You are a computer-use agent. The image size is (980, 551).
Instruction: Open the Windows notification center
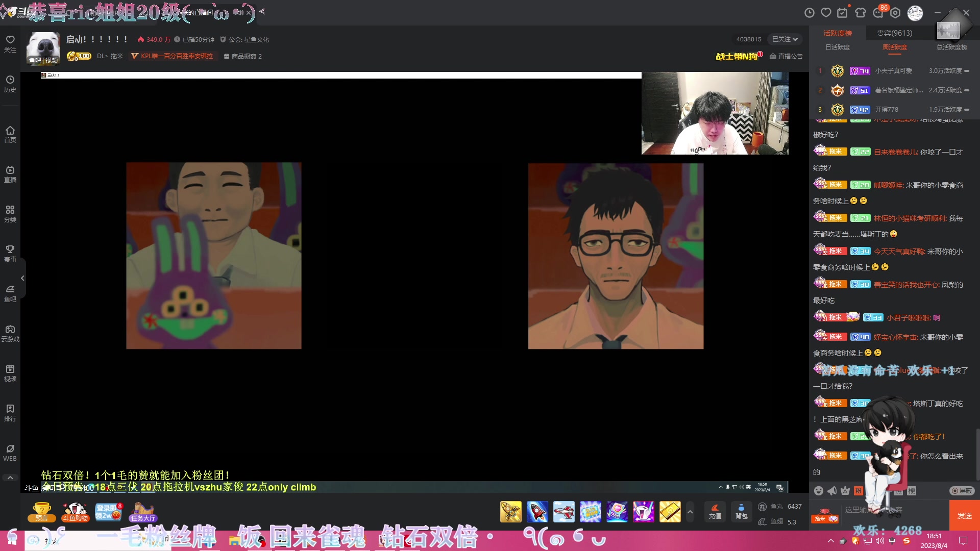963,541
